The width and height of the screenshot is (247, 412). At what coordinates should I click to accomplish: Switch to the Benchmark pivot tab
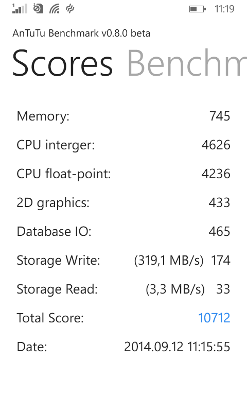[187, 63]
